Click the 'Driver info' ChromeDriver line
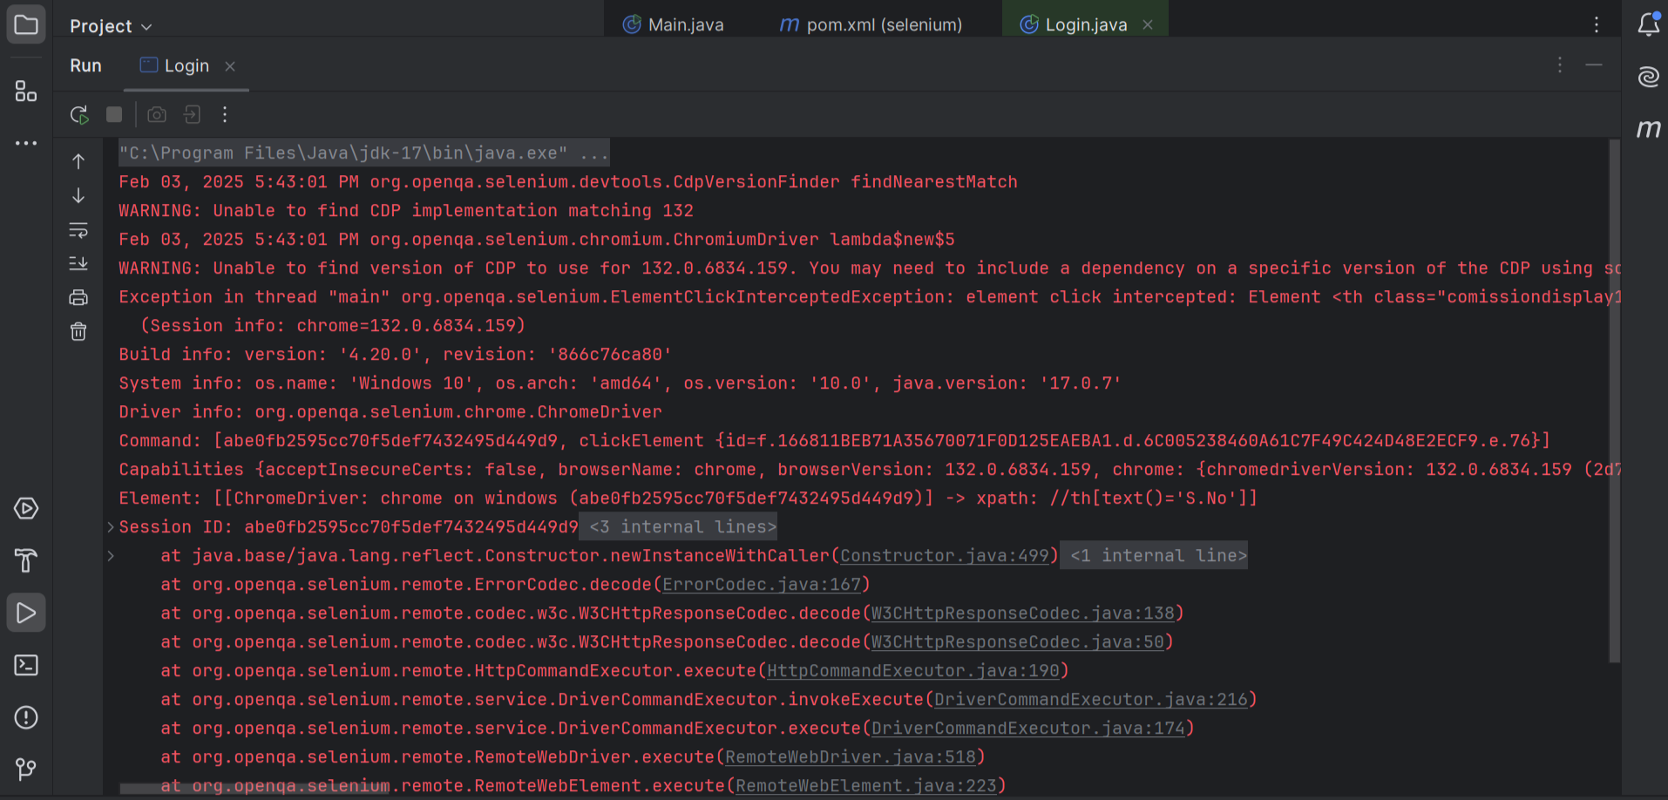The width and height of the screenshot is (1668, 800). pos(390,411)
